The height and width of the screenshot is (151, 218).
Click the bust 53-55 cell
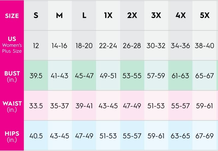(132, 76)
